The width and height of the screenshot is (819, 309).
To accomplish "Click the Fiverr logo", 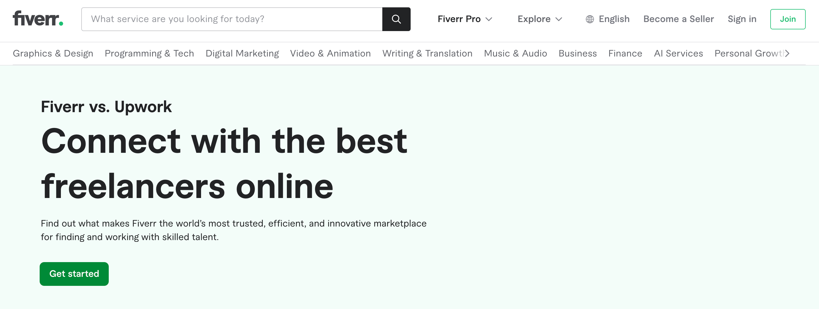I will [x=38, y=19].
